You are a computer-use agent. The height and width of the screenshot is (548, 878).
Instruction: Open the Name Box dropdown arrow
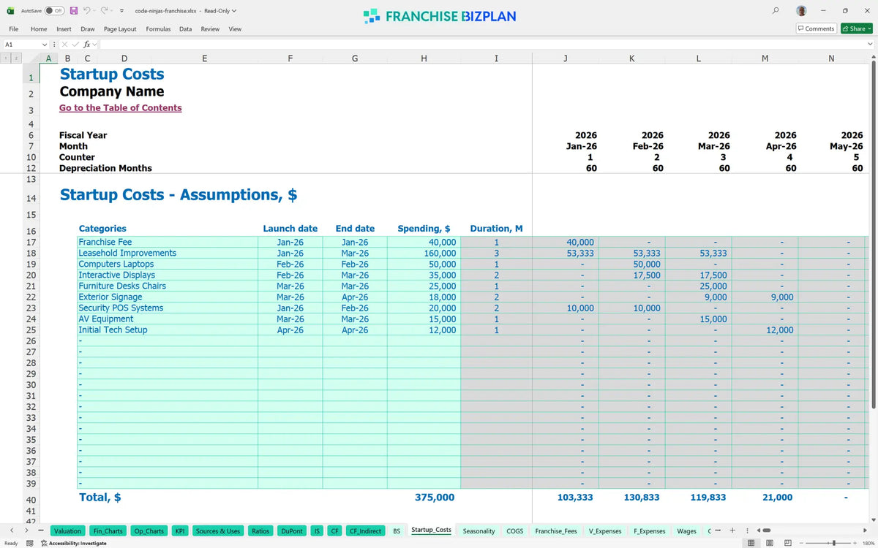(45, 45)
